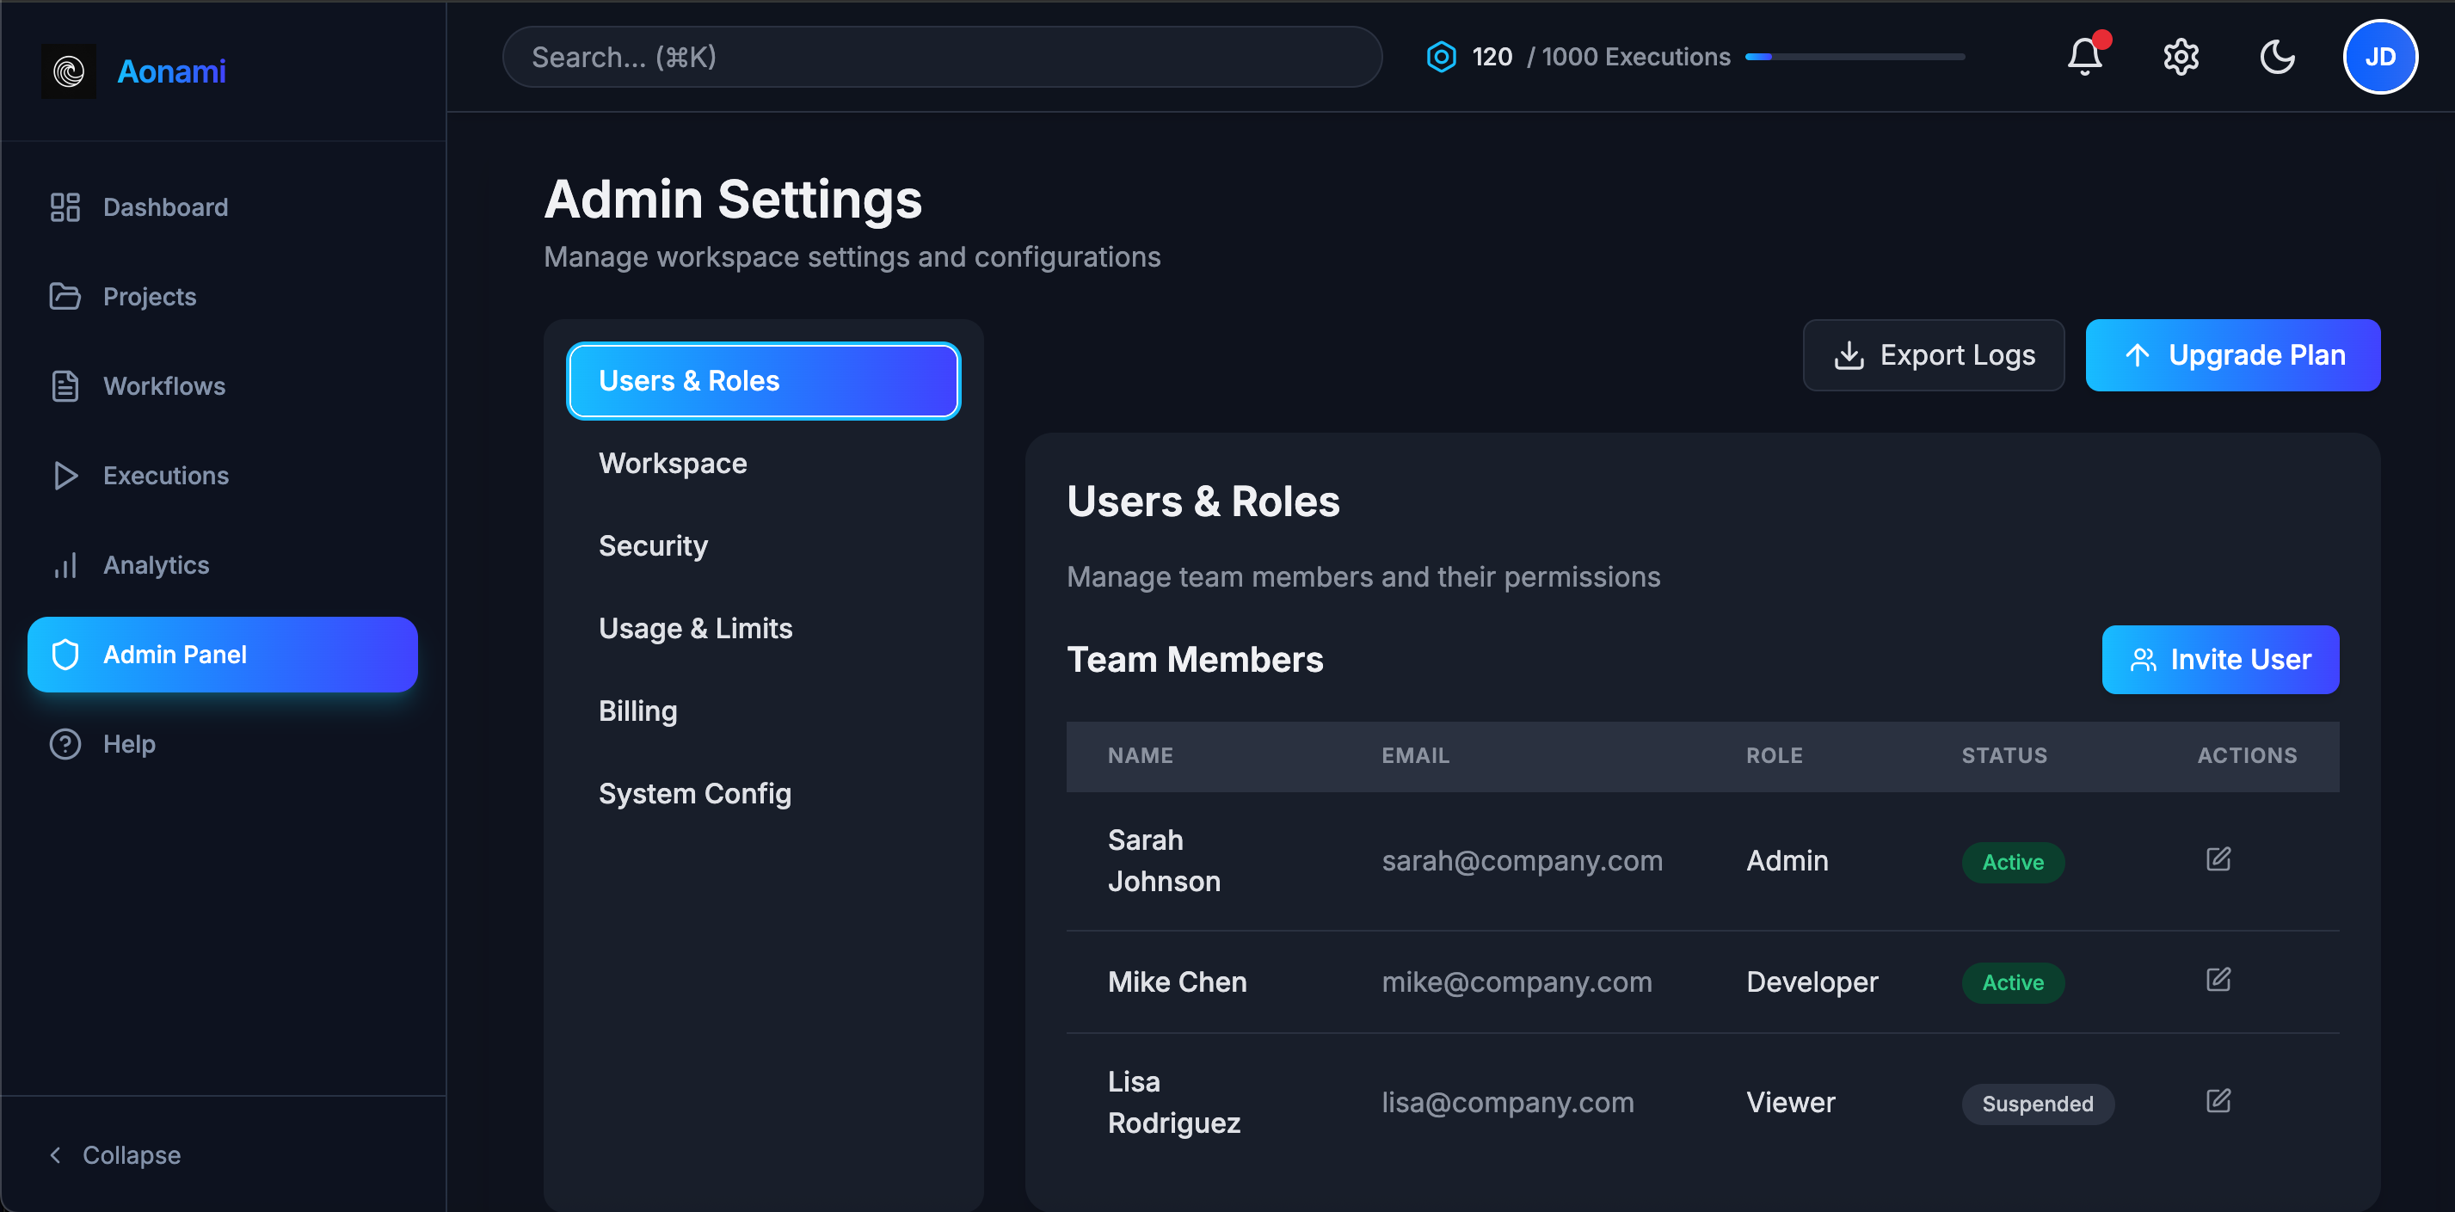Click the Executions play icon

pos(65,476)
